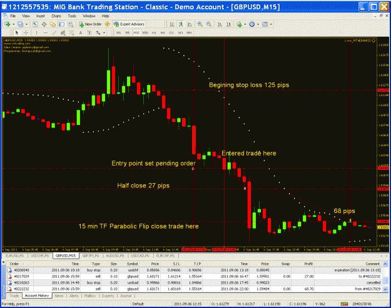This screenshot has width=391, height=308.
Task: Expand the Indicators dropdown arrow
Action: coord(245,24)
